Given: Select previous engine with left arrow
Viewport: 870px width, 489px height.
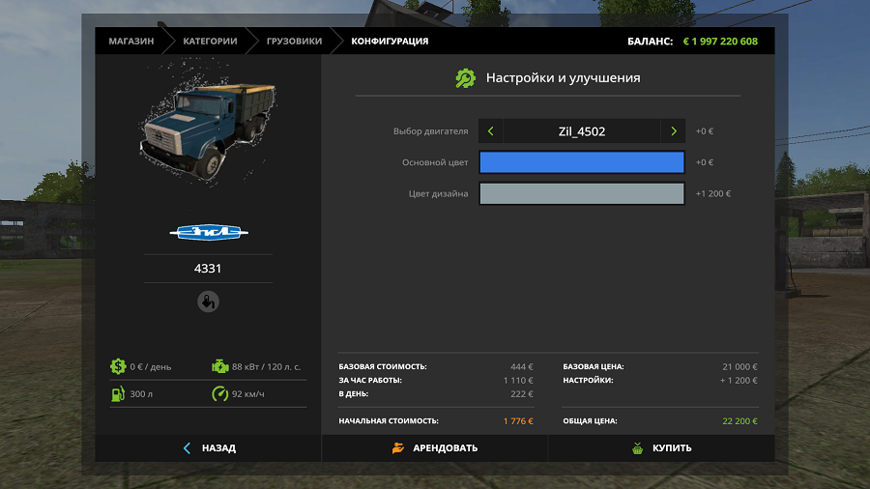Looking at the screenshot, I should (491, 131).
